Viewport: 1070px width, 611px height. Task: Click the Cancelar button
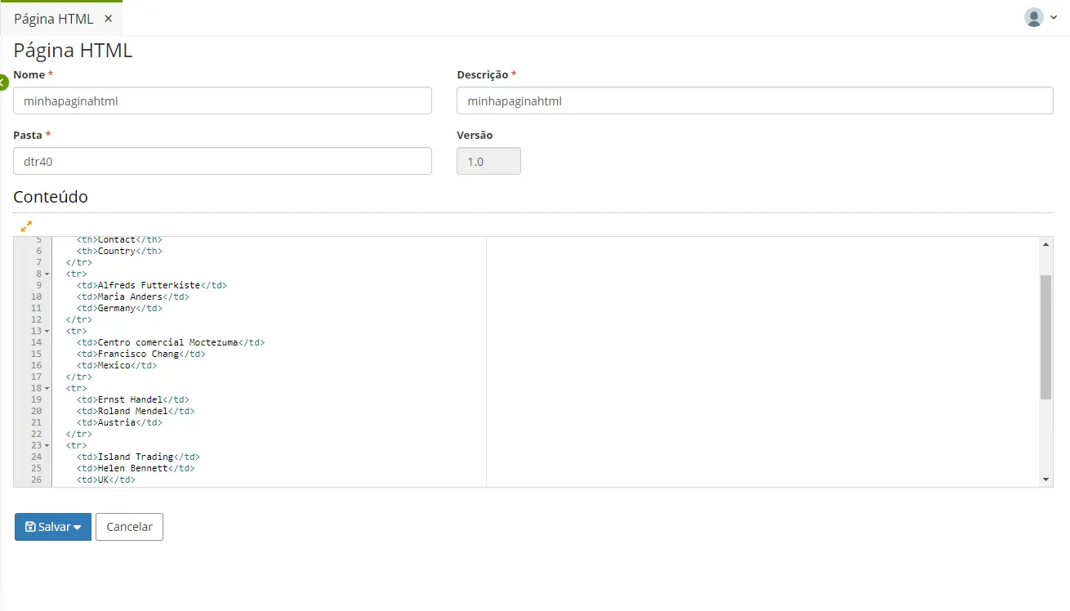(129, 527)
